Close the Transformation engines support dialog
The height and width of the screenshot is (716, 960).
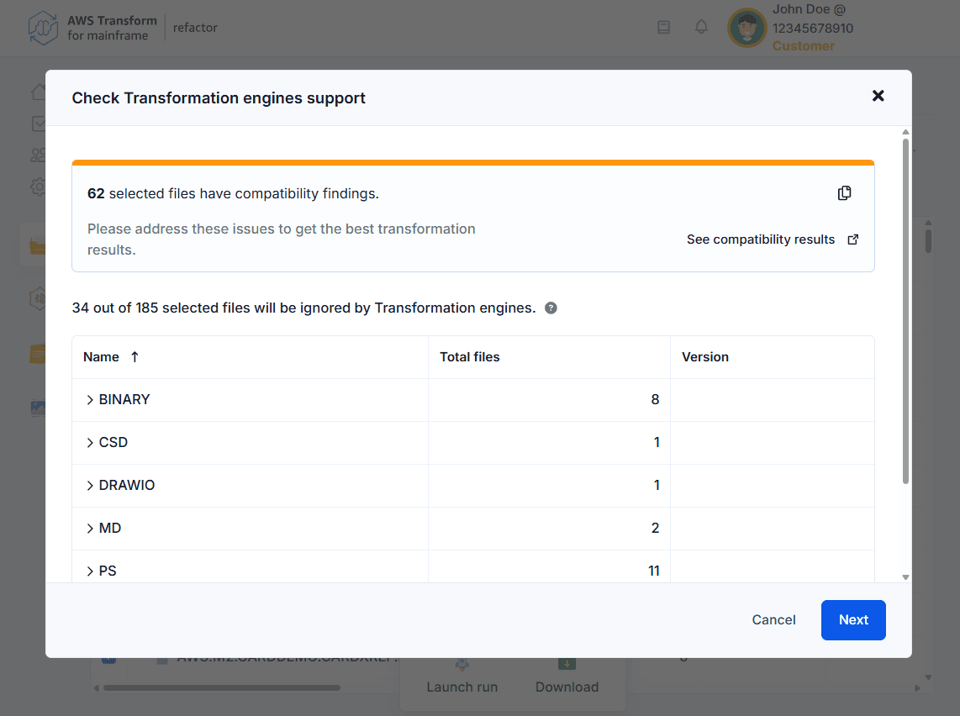coord(878,96)
